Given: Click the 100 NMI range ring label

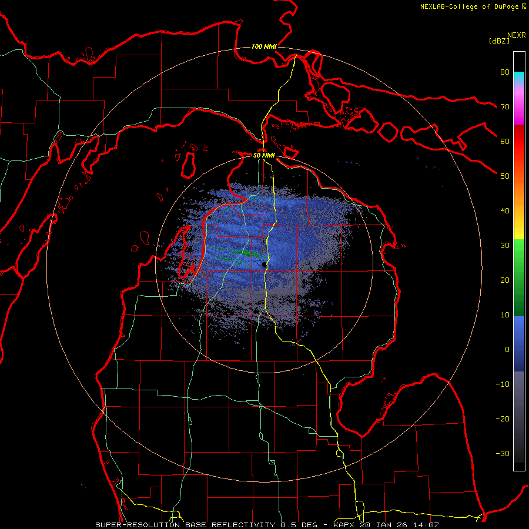Looking at the screenshot, I should (x=264, y=46).
